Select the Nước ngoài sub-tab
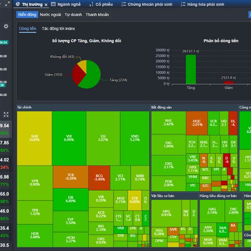Screen dimensions: 251x251 pyautogui.click(x=51, y=15)
